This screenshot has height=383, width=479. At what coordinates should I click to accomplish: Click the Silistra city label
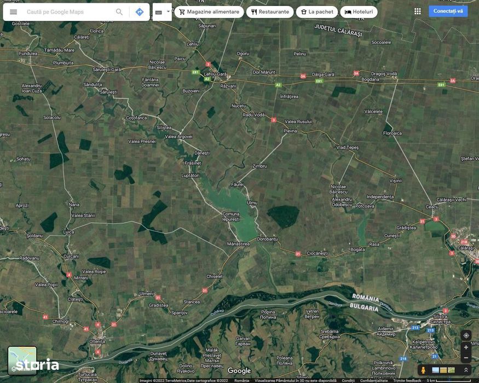pos(440,319)
